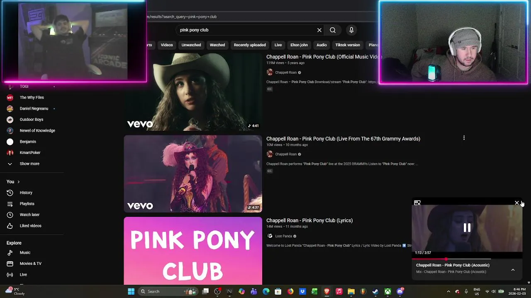The height and width of the screenshot is (298, 531).
Task: Open the Windows Start menu
Action: [131, 291]
